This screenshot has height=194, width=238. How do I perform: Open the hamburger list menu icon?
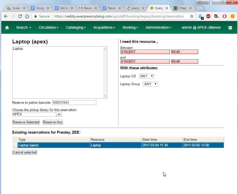click(230, 28)
